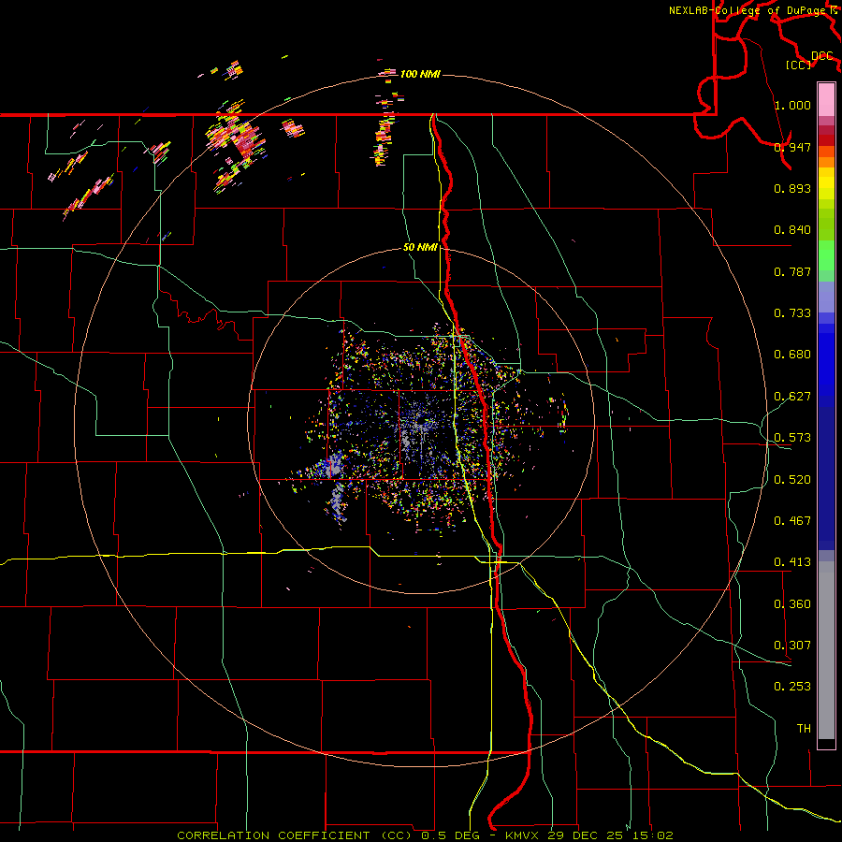Pick the bright green color bar segment
Screen dimensions: 842x842
pyautogui.click(x=826, y=255)
